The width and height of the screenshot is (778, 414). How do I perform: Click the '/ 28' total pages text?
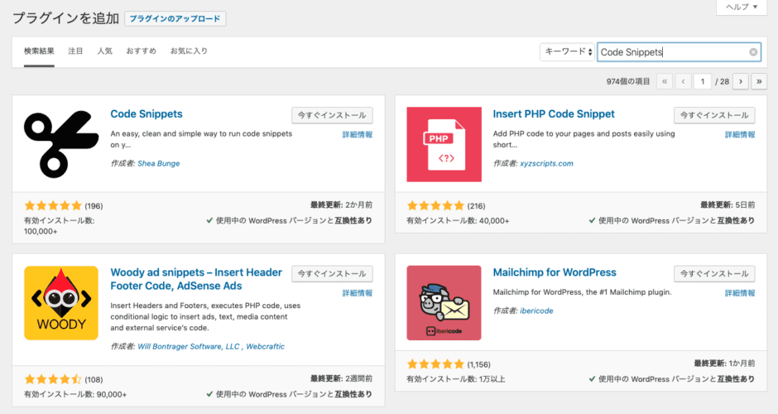(x=722, y=81)
